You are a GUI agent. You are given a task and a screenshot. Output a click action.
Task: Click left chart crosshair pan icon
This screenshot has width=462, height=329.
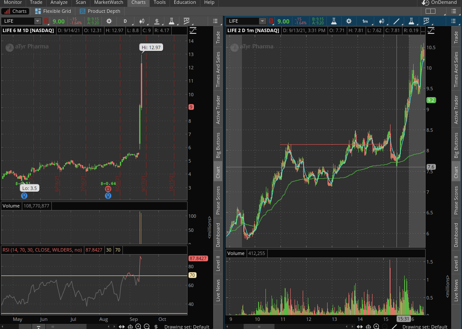tap(130, 326)
